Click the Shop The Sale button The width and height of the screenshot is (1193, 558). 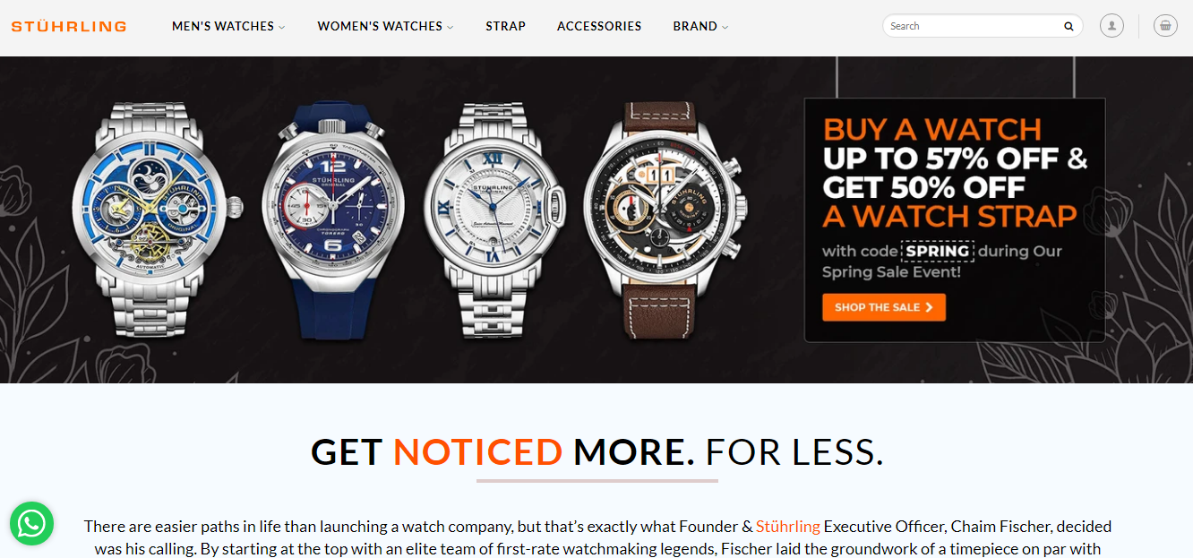point(884,307)
